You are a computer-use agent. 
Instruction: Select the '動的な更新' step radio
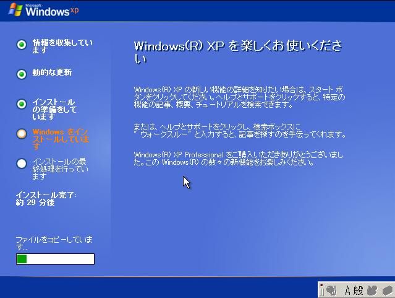coord(22,74)
